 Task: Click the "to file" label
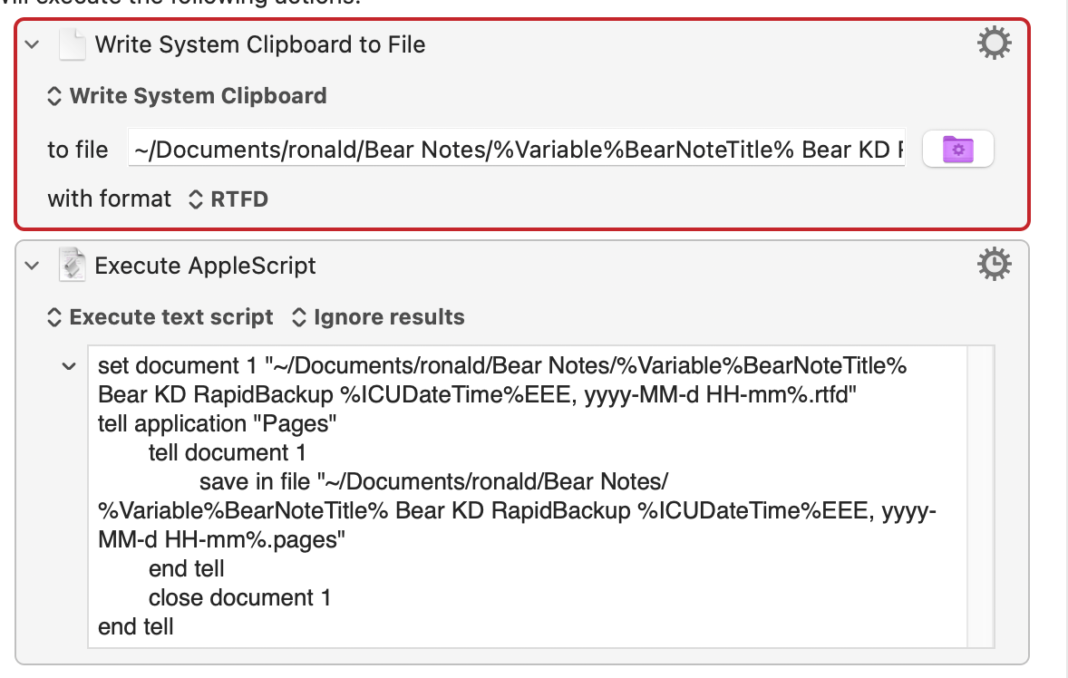coord(78,150)
